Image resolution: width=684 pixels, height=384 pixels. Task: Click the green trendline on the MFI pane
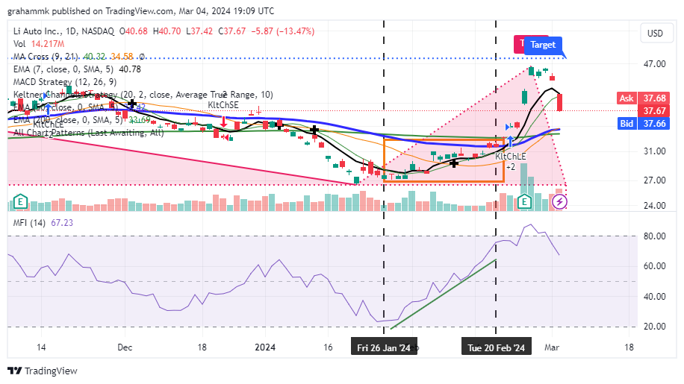pyautogui.click(x=444, y=295)
